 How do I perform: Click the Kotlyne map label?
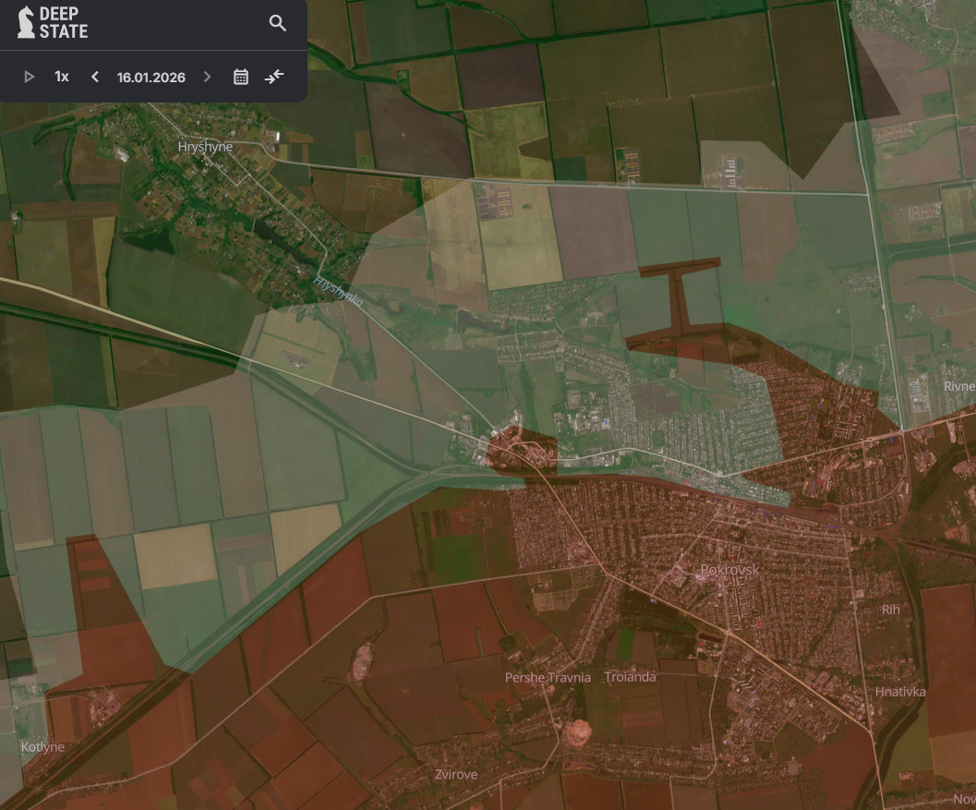click(42, 746)
